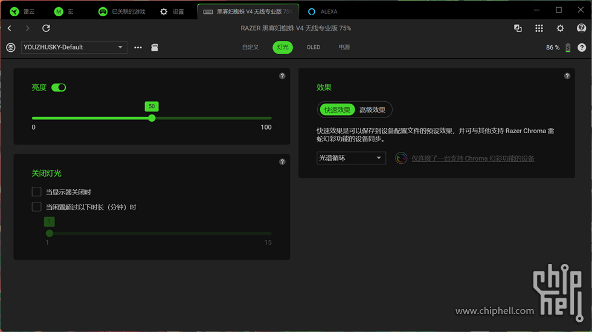
Task: Open the Chroma connected devices link
Action: tap(472, 158)
